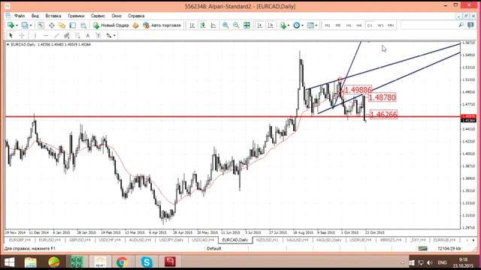Viewport: 481px width, 270px height.
Task: Click the indicators list icon
Action: pyautogui.click(x=283, y=25)
